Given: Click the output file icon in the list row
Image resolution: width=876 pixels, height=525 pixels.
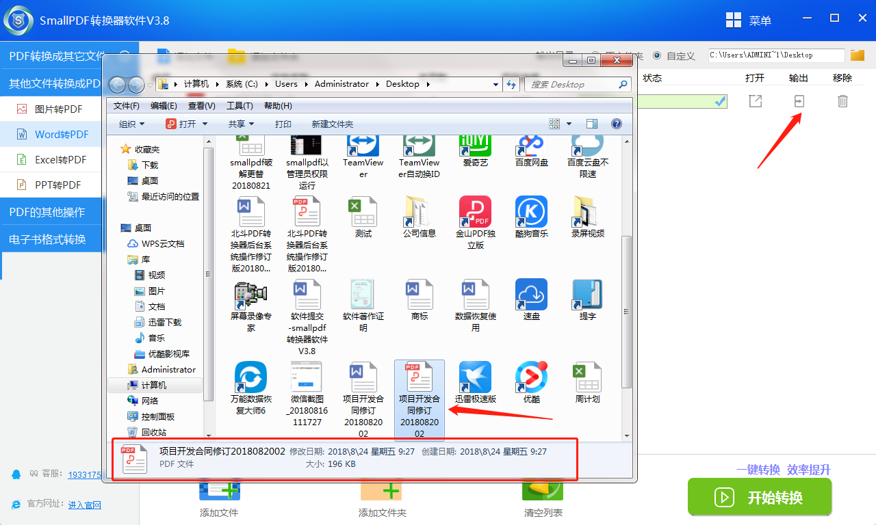Looking at the screenshot, I should pyautogui.click(x=799, y=101).
